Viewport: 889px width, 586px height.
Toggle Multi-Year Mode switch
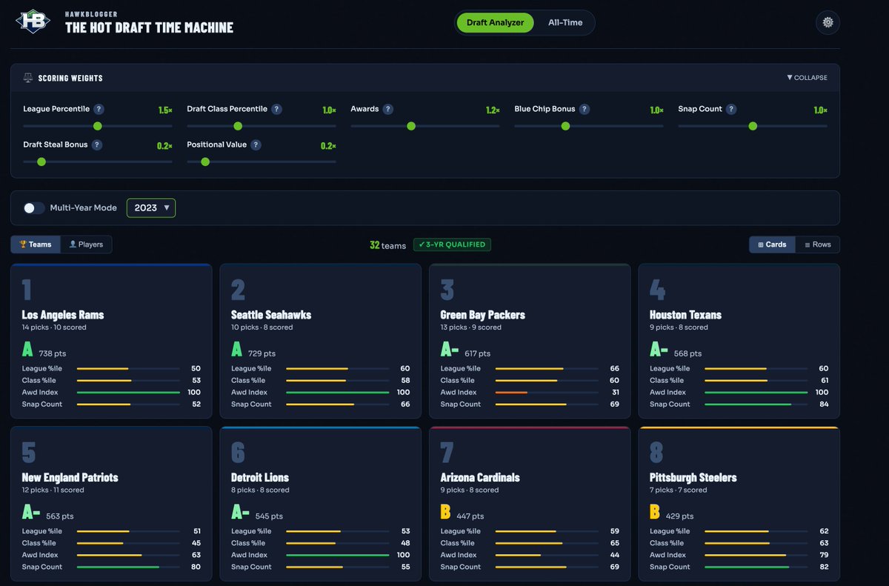pos(34,208)
